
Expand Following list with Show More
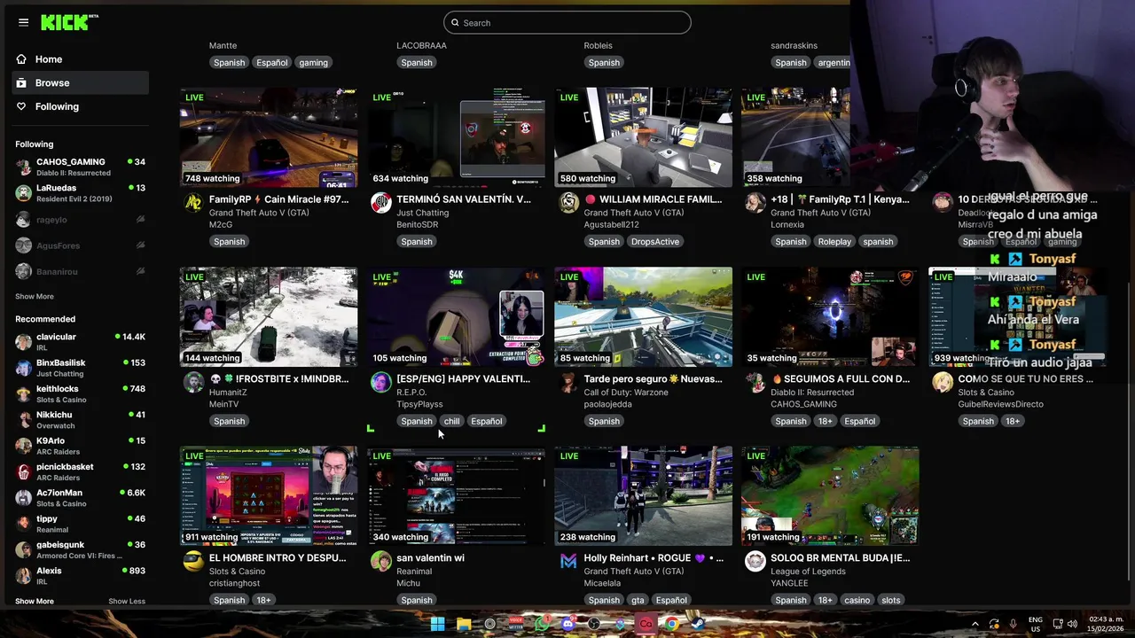pyautogui.click(x=35, y=297)
